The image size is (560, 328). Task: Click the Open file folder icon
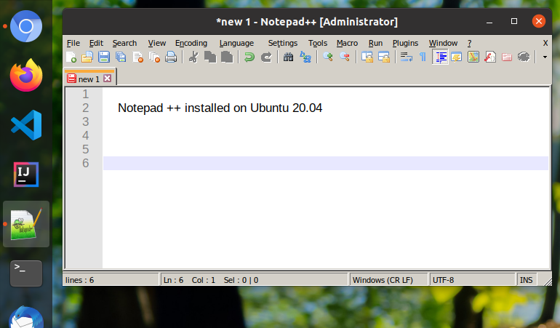point(87,57)
